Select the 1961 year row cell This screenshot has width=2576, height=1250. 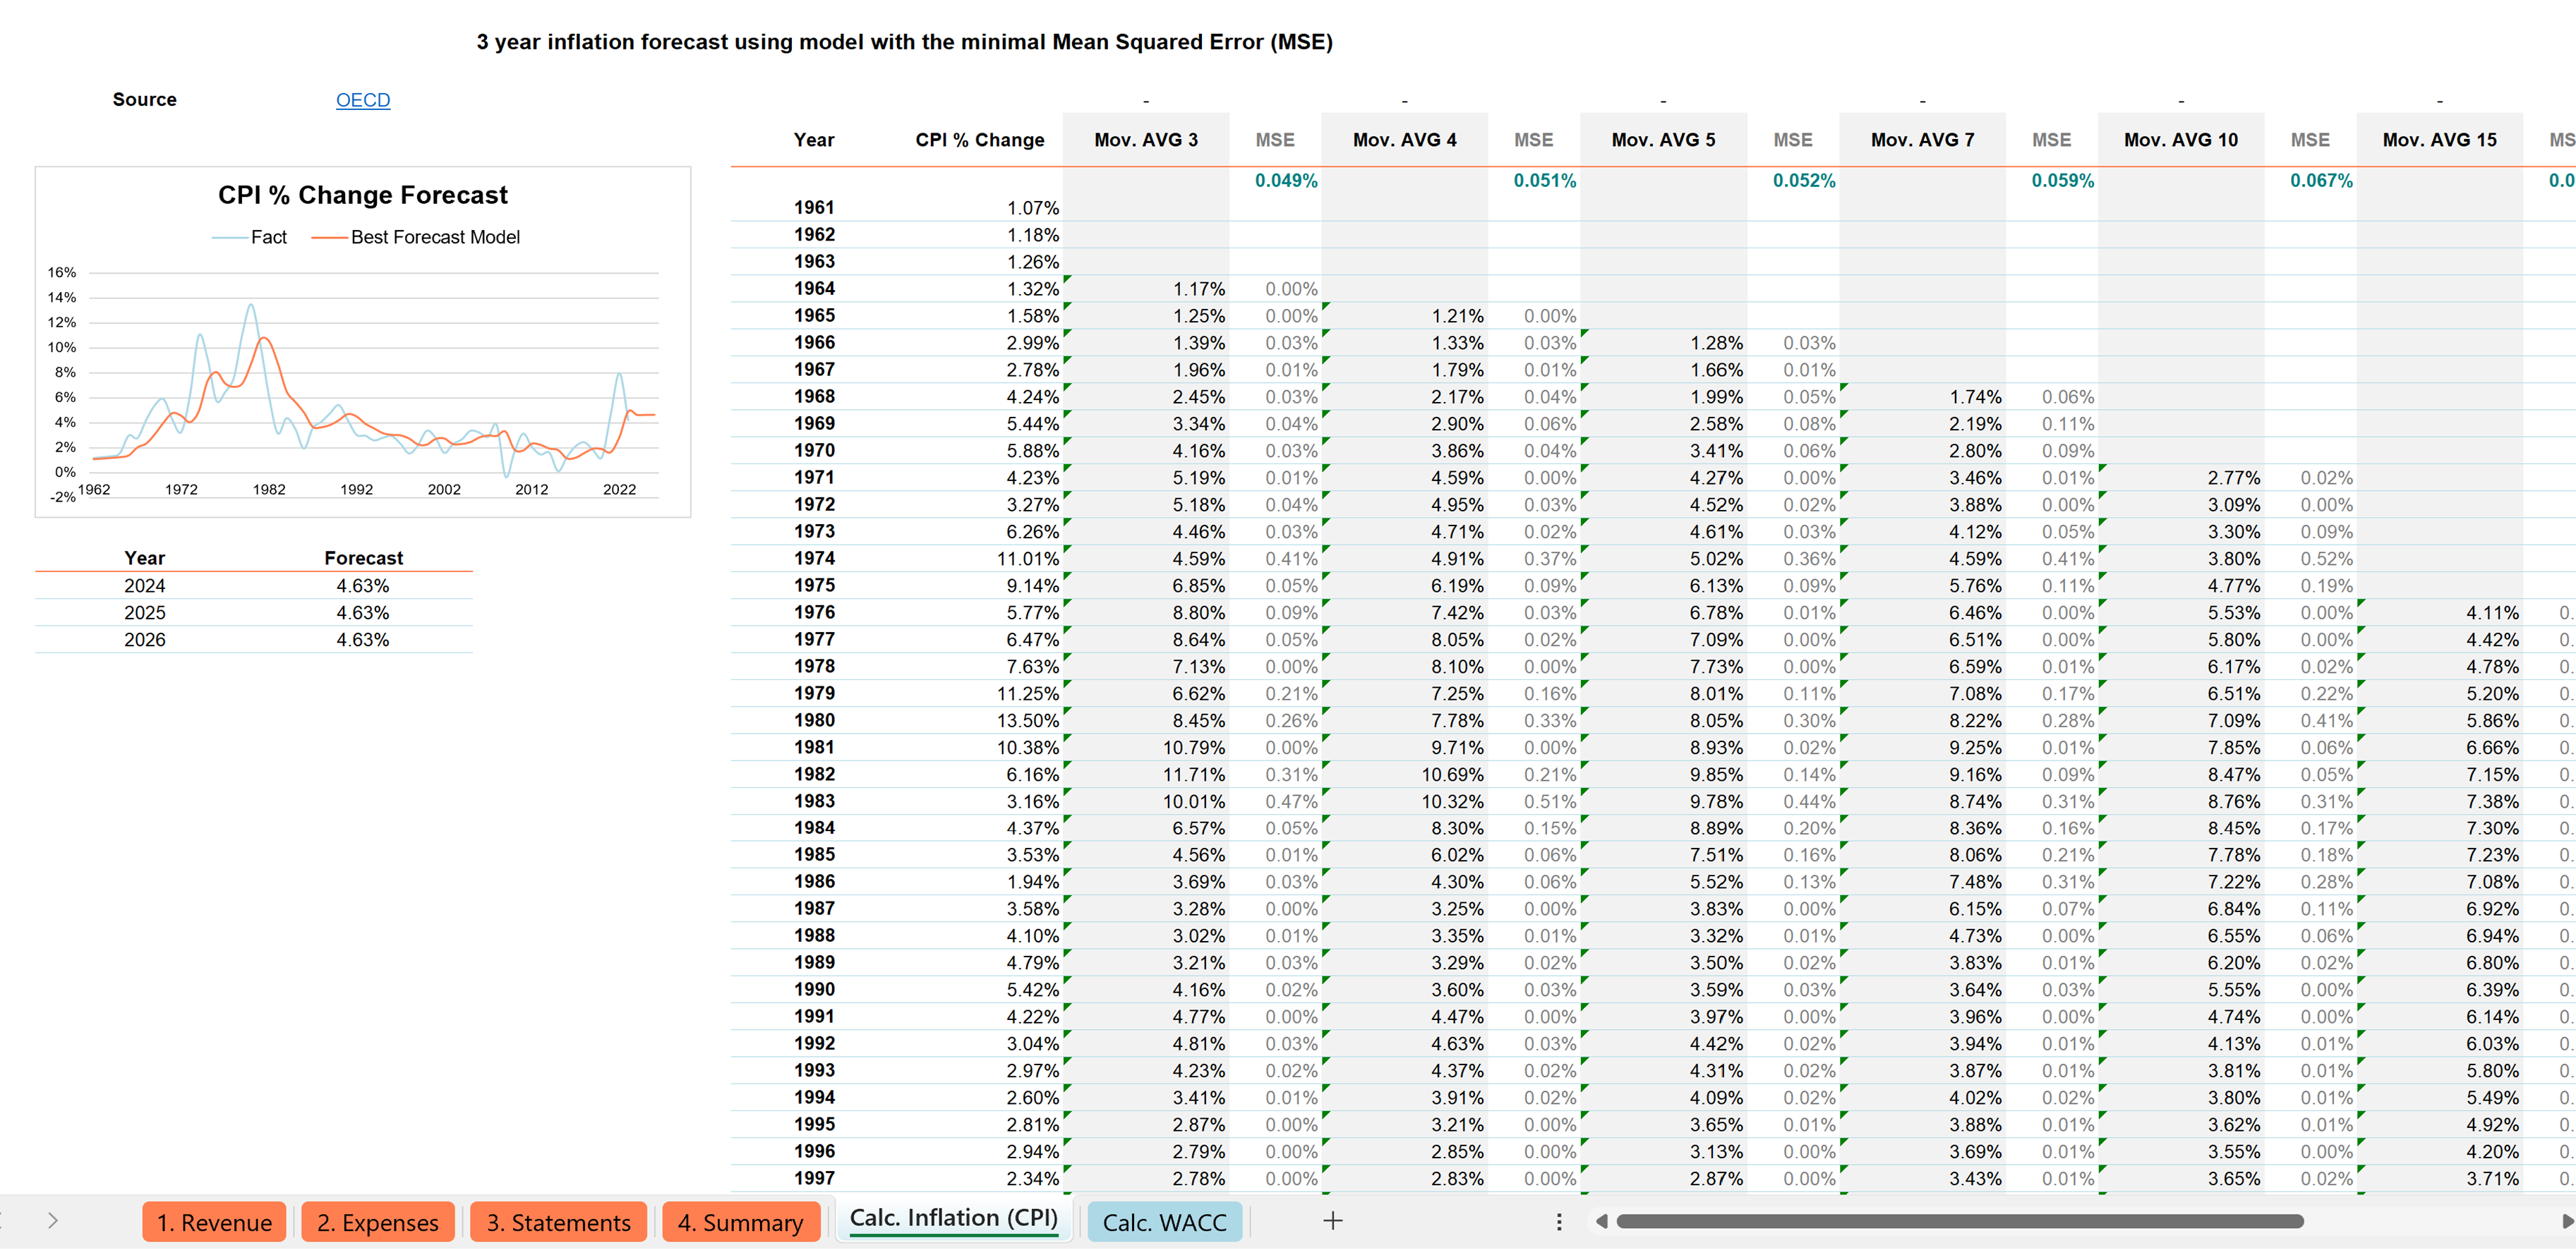pyautogui.click(x=813, y=208)
